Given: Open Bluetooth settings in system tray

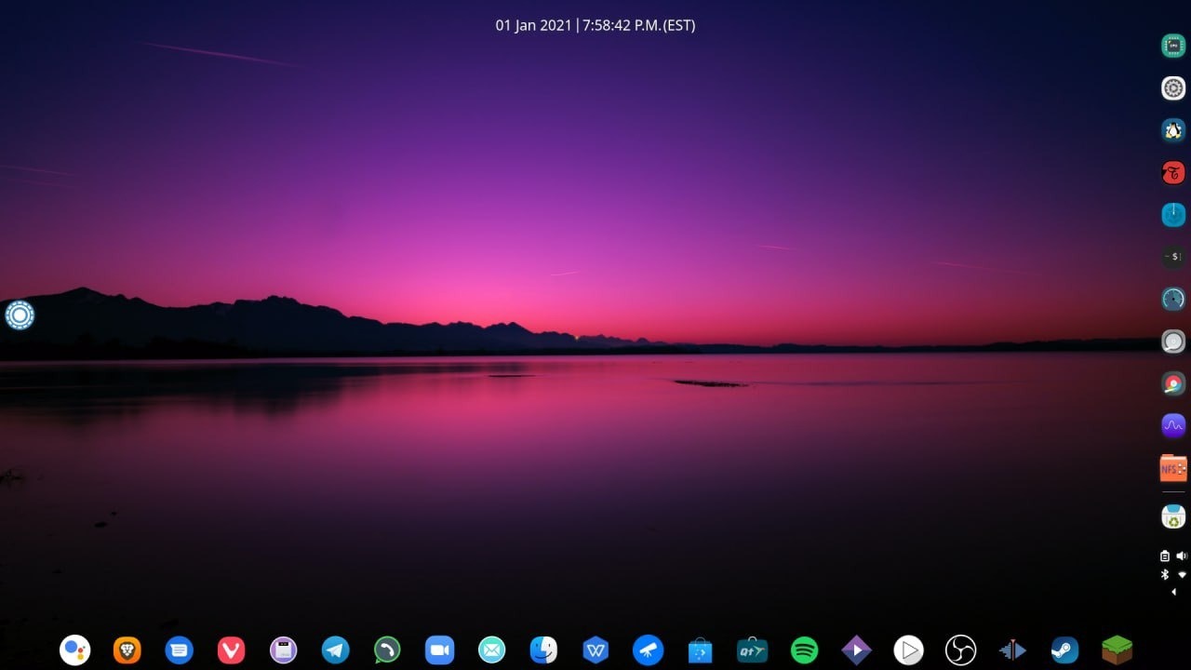Looking at the screenshot, I should point(1165,574).
